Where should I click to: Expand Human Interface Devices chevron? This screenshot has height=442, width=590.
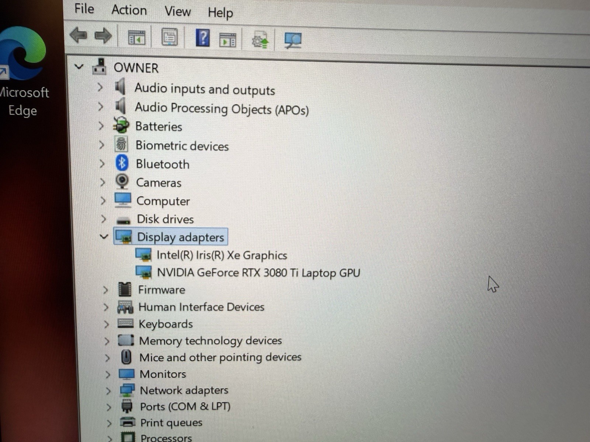[106, 307]
